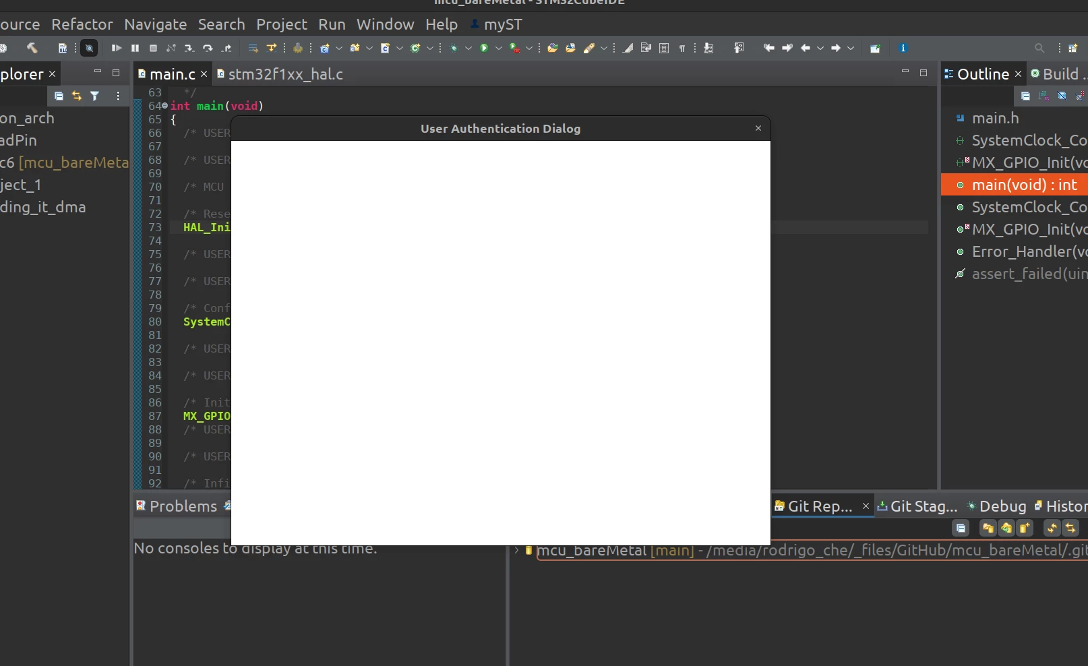Click the build hammer icon in toolbar
The width and height of the screenshot is (1088, 666).
pos(32,48)
